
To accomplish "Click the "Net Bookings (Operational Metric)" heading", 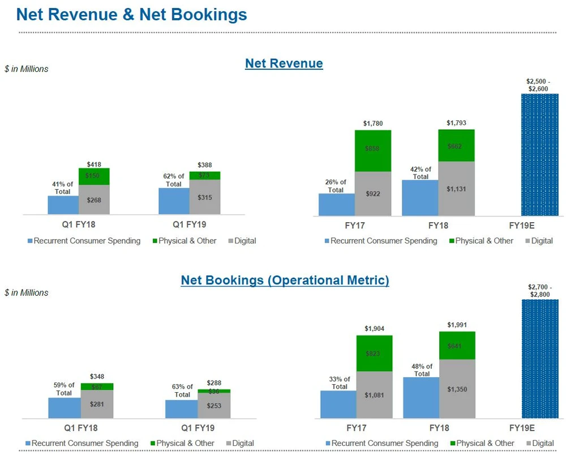I will tap(285, 280).
